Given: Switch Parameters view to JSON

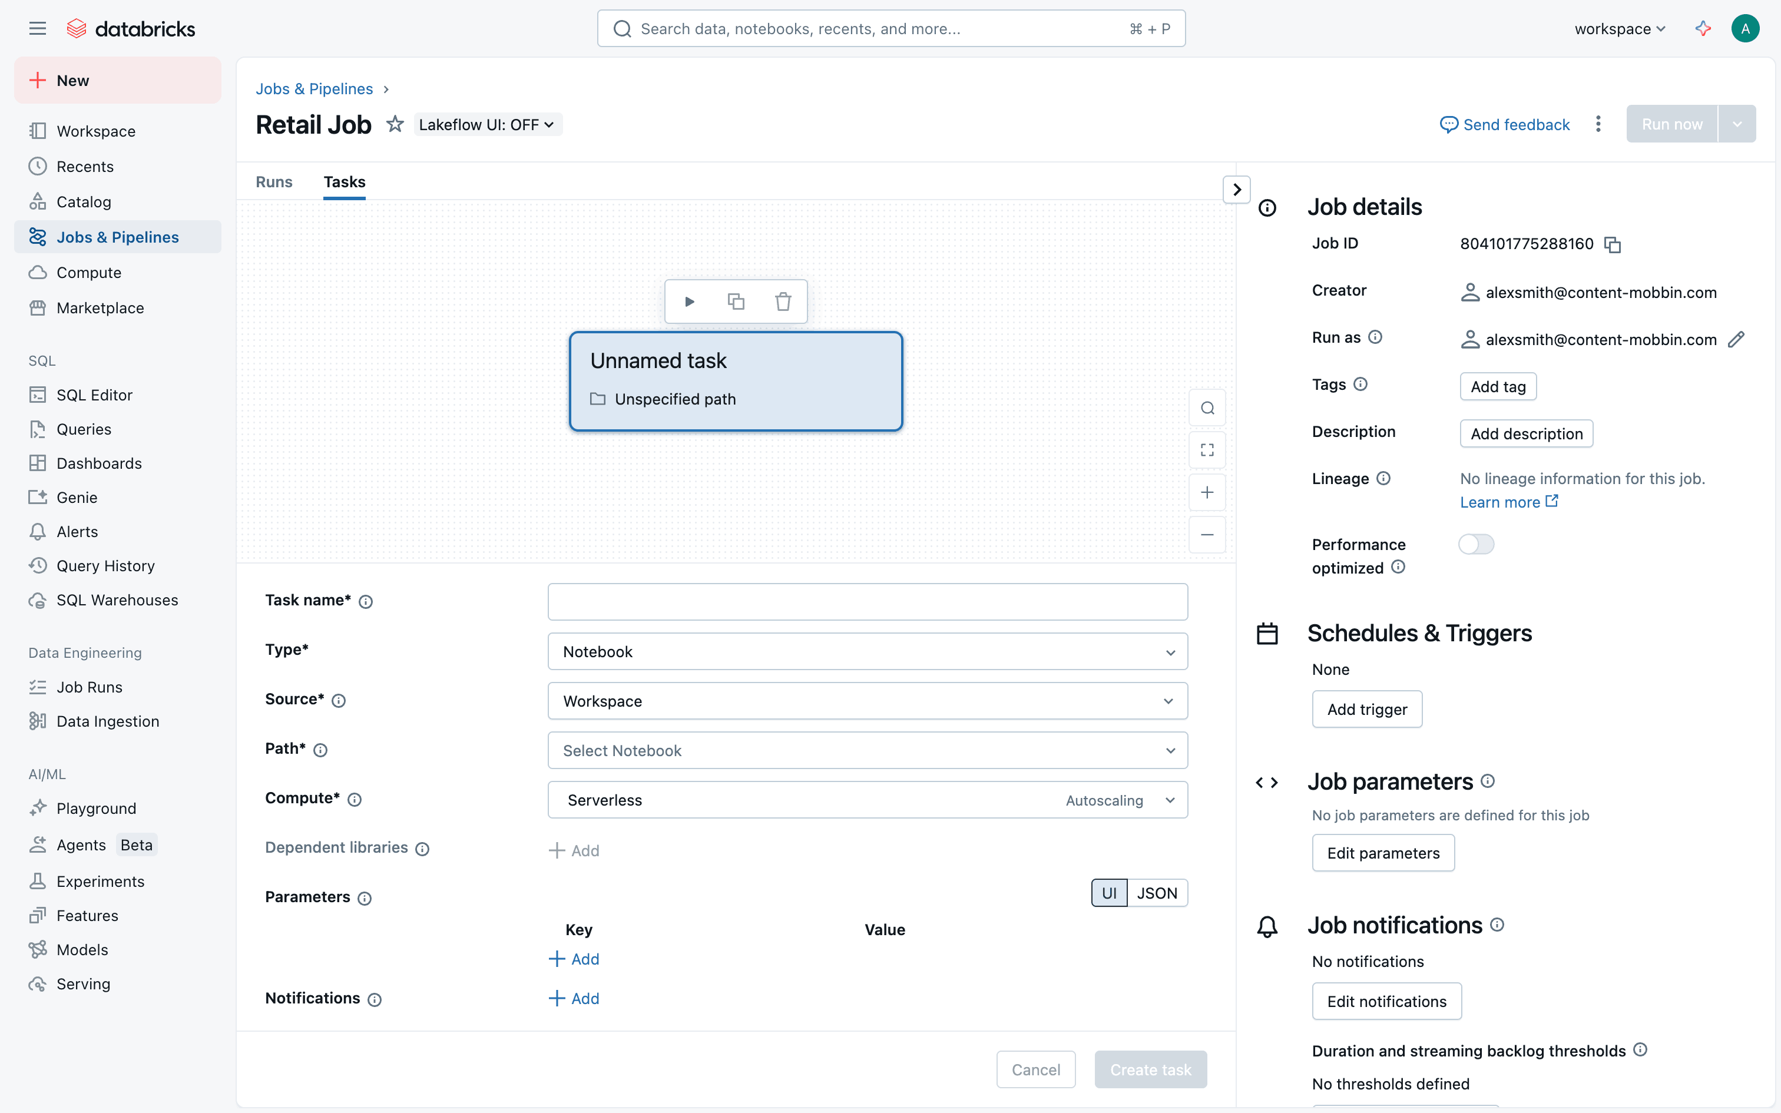Looking at the screenshot, I should click(x=1157, y=893).
